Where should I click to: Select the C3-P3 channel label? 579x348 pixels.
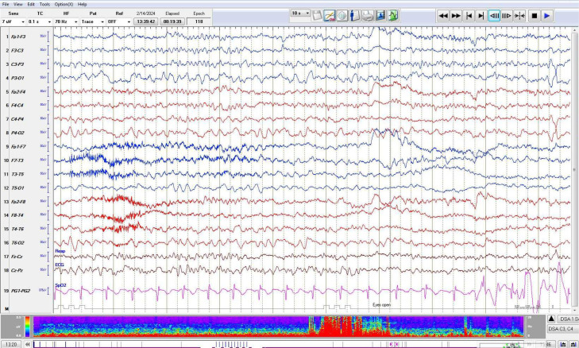coord(17,64)
